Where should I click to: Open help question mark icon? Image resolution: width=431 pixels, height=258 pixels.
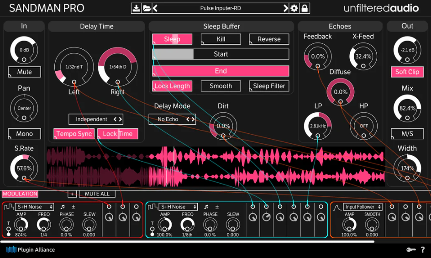423,250
